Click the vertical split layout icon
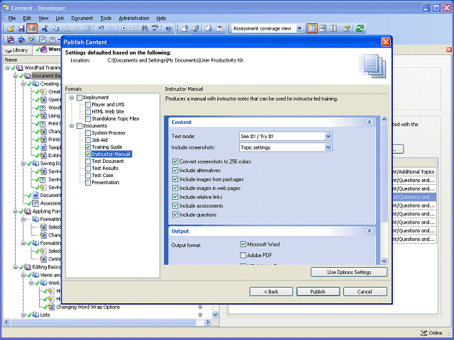This screenshot has height=340, width=454. tap(333, 28)
